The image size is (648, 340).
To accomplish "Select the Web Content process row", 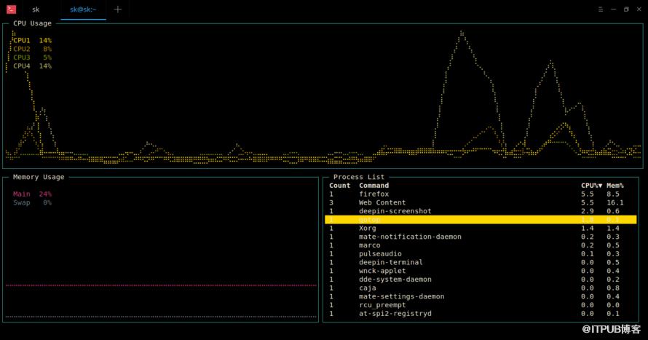I will coord(481,202).
